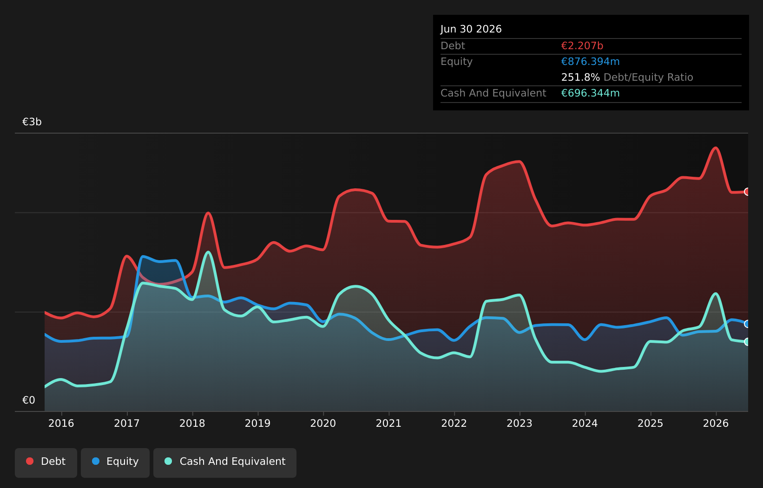
Task: Click the 2016 x-axis label
Action: 61,423
